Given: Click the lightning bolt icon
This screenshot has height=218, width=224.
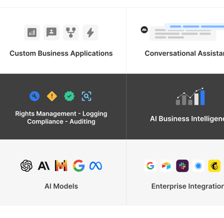Looking at the screenshot, I should (x=90, y=33).
